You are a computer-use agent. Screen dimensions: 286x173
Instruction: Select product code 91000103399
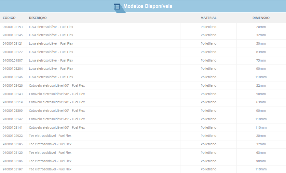[x=13, y=111]
